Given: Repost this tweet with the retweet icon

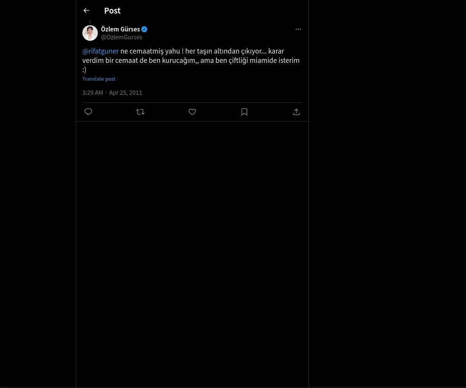Looking at the screenshot, I should (x=140, y=112).
